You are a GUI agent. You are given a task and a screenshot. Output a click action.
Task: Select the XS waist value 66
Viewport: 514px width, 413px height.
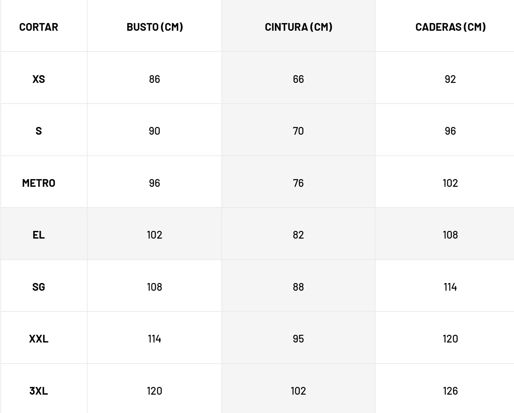pyautogui.click(x=298, y=79)
